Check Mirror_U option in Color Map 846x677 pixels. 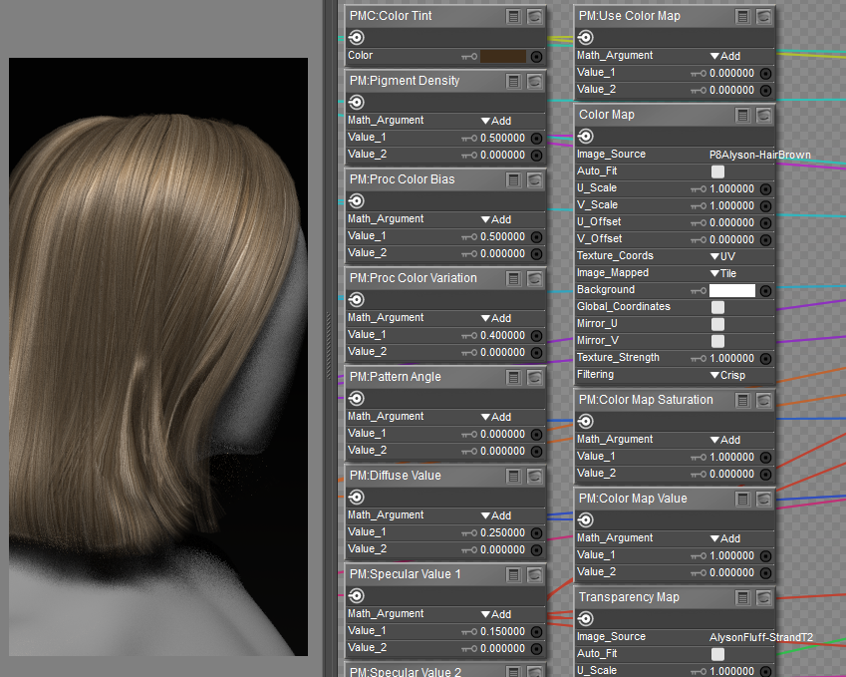[717, 324]
